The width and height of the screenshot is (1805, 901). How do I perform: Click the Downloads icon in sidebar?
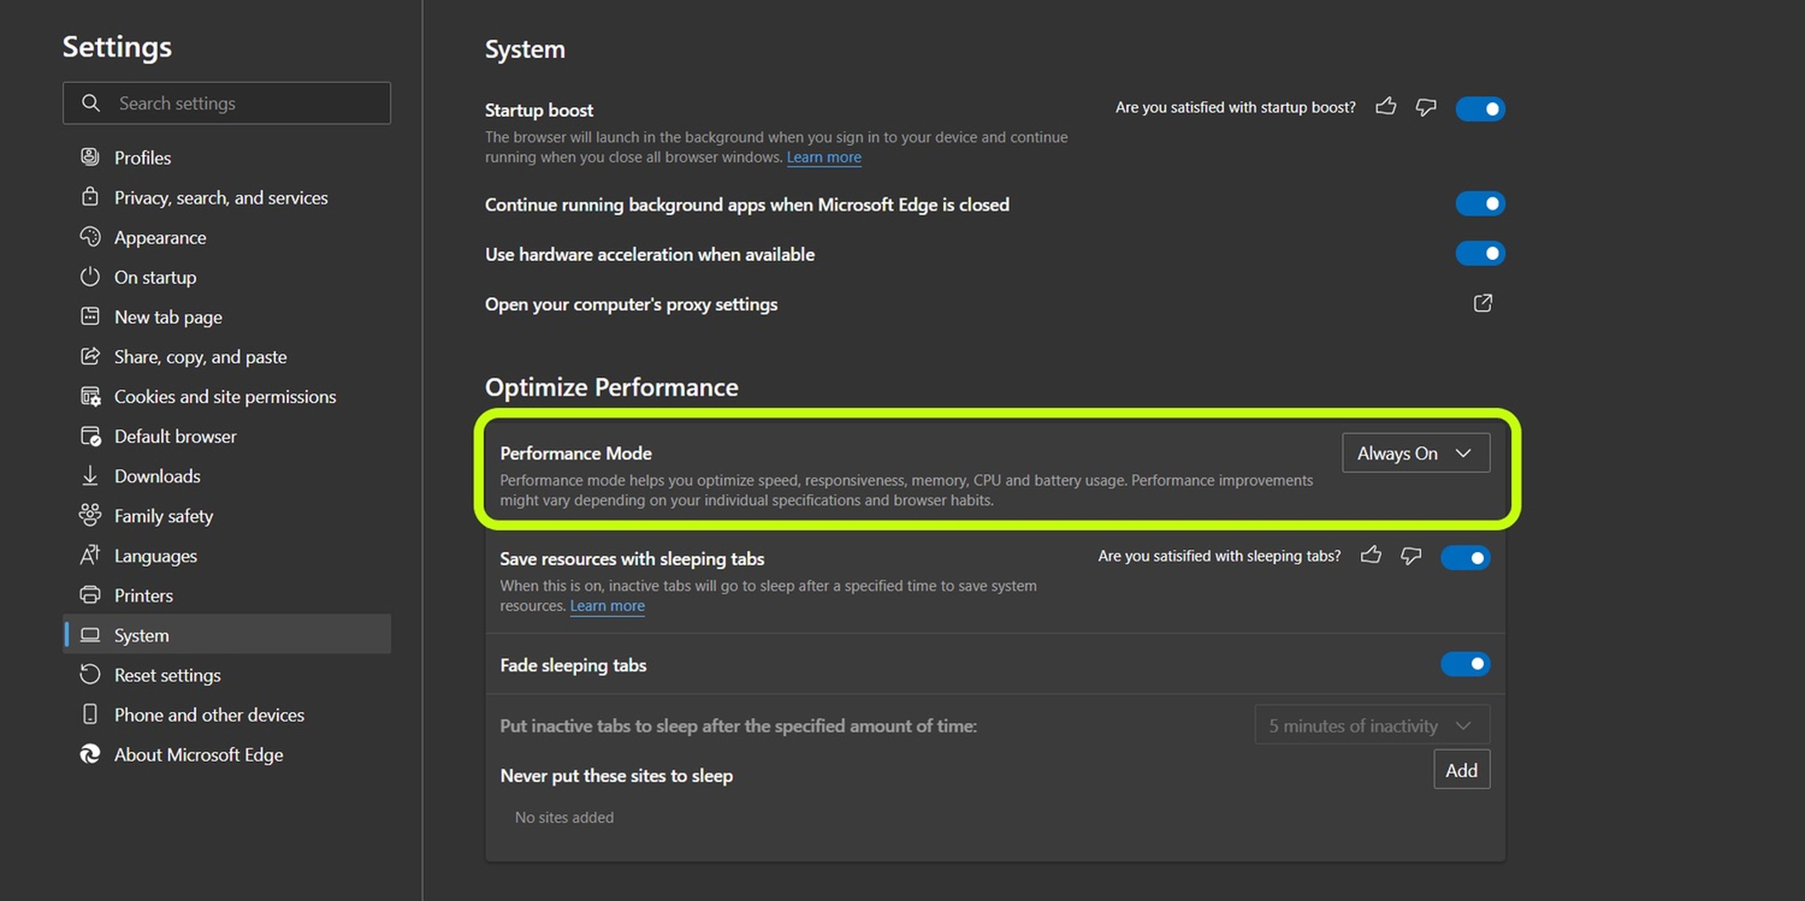(x=90, y=475)
